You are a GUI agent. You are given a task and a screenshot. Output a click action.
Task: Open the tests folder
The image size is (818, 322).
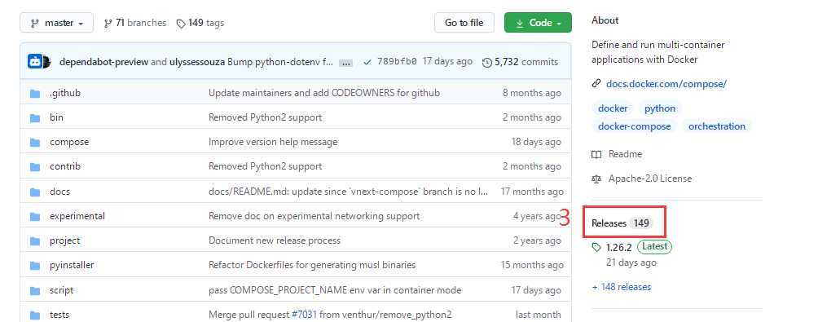click(59, 315)
